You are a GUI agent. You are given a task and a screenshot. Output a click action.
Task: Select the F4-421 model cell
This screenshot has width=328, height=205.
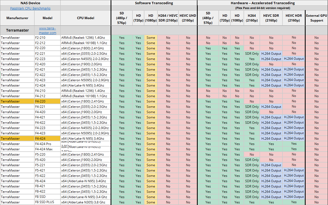(47, 117)
